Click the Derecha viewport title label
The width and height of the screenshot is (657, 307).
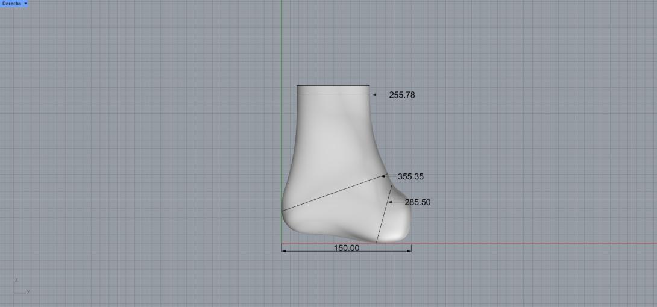click(11, 4)
